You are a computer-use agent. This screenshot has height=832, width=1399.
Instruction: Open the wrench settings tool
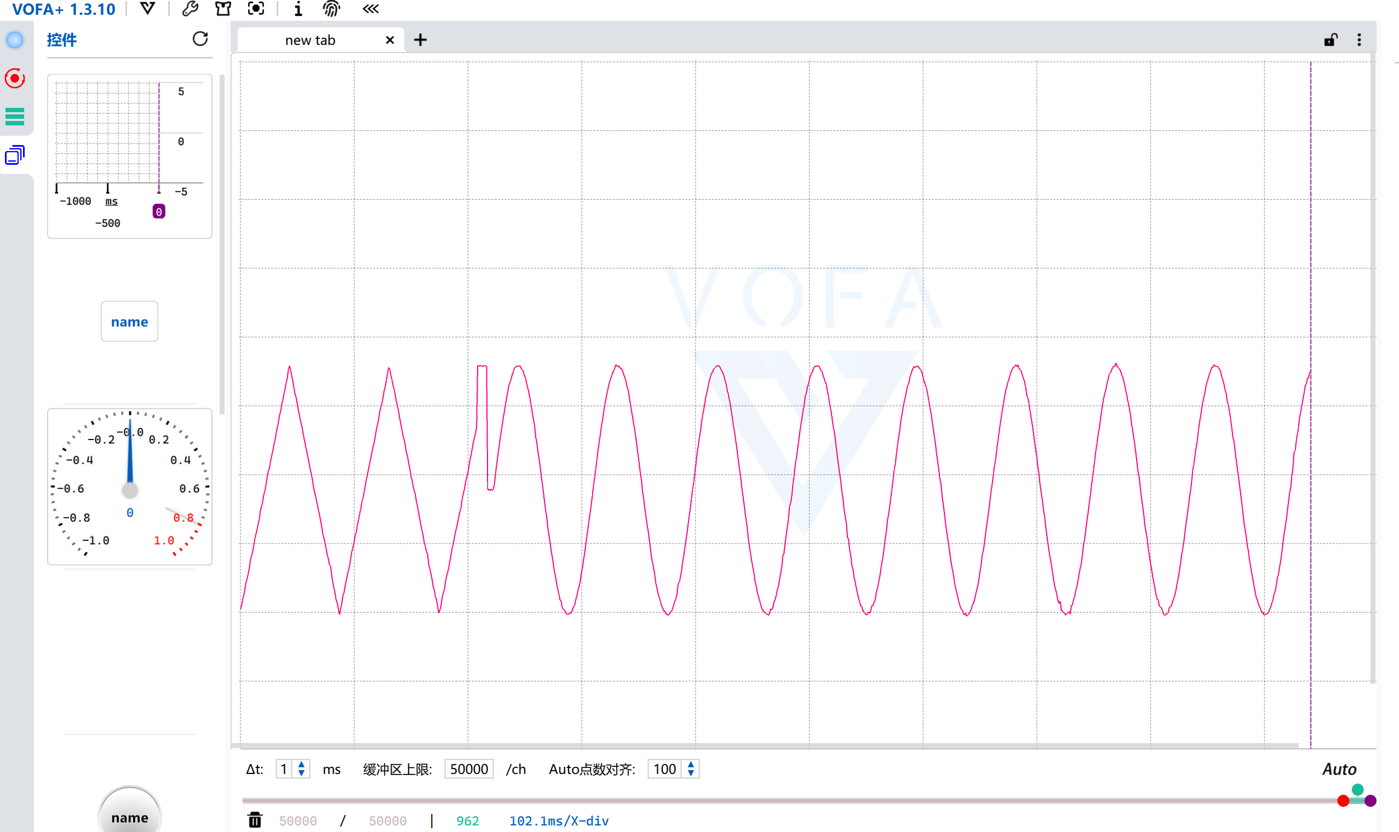pos(190,8)
